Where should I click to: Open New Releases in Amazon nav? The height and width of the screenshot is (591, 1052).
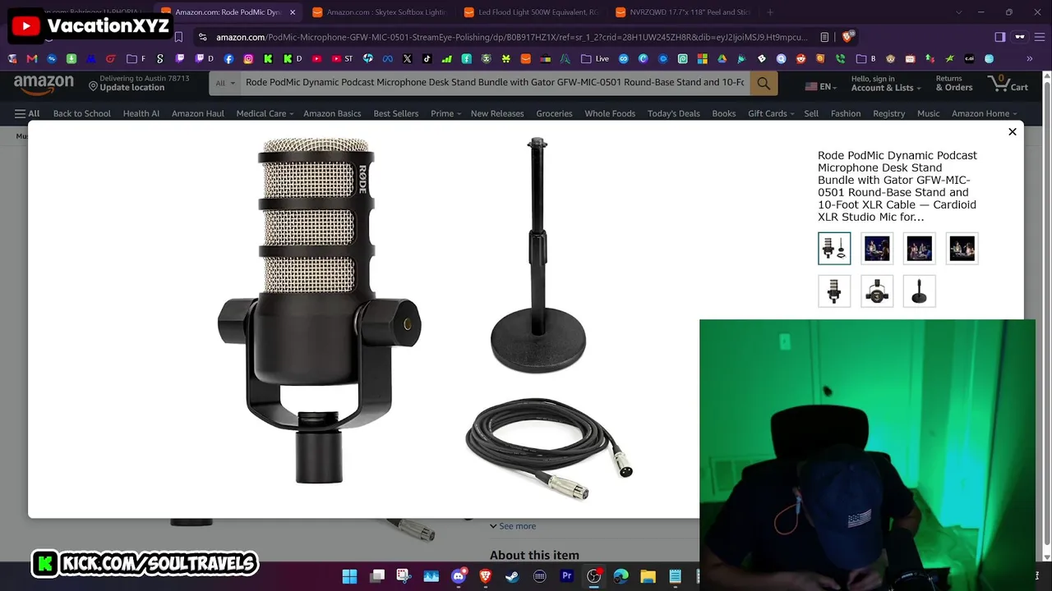(497, 113)
